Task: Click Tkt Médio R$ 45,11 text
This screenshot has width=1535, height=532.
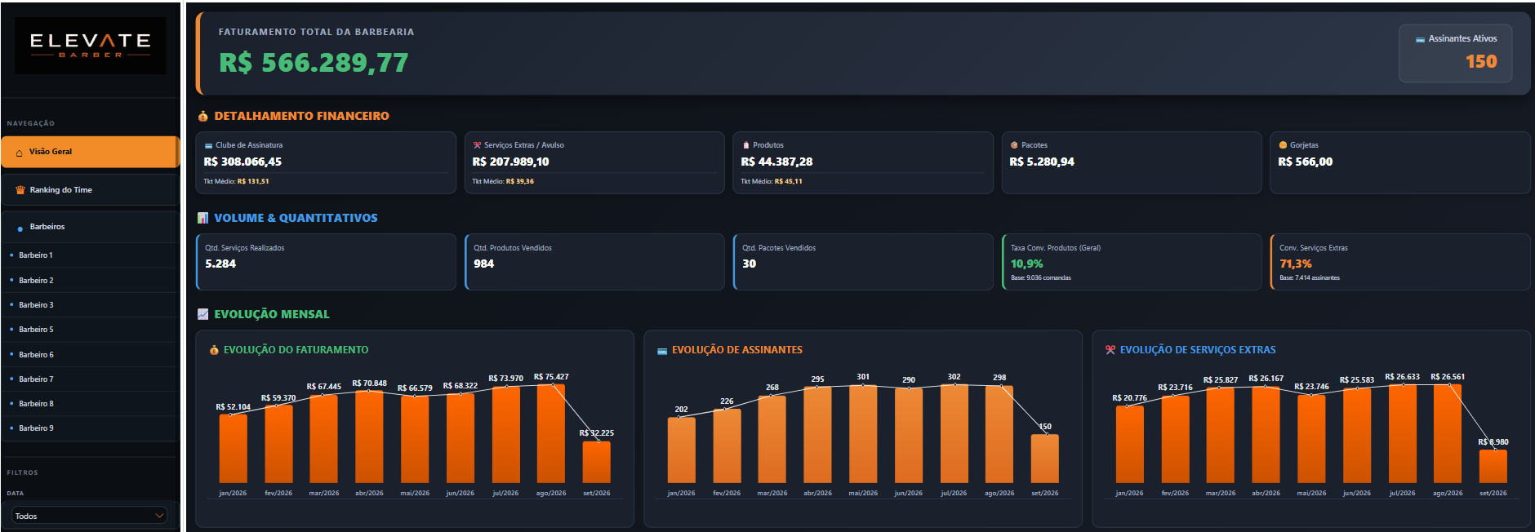Action: click(x=772, y=181)
